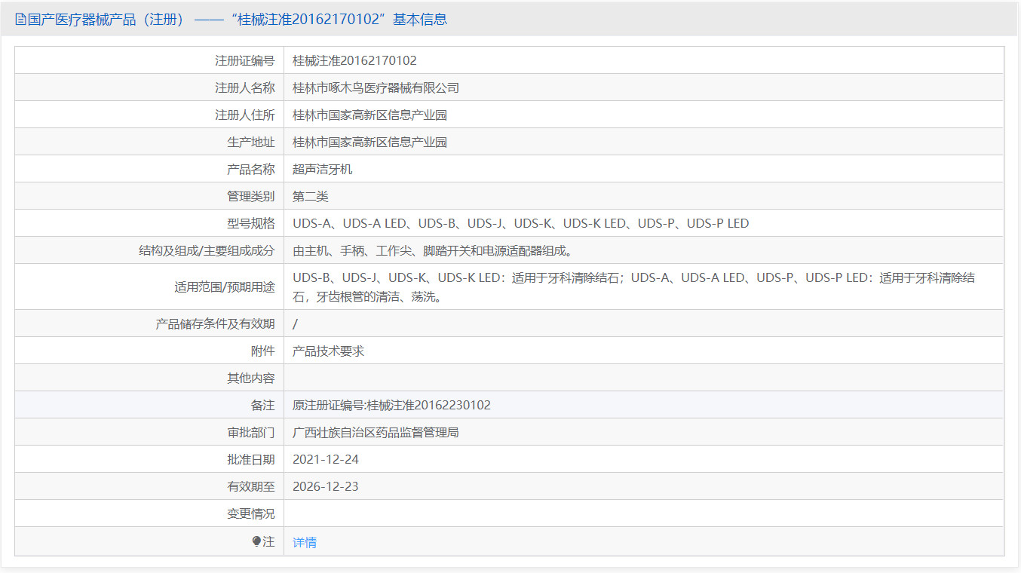Select the value 第二类
Screen dimensions: 1021x573
point(311,196)
